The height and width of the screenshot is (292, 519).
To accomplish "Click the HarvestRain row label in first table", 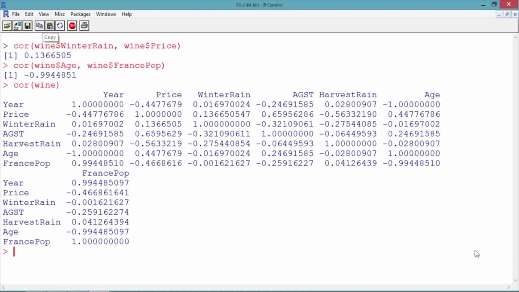I will click(32, 144).
